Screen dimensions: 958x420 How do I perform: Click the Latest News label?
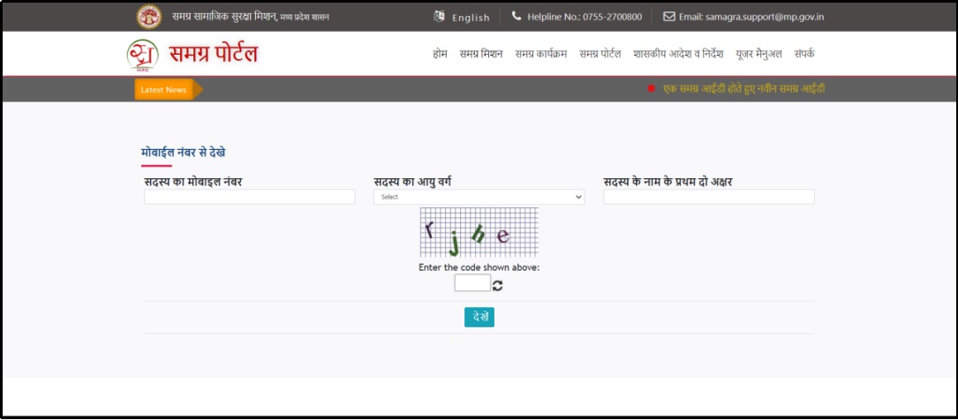point(163,89)
